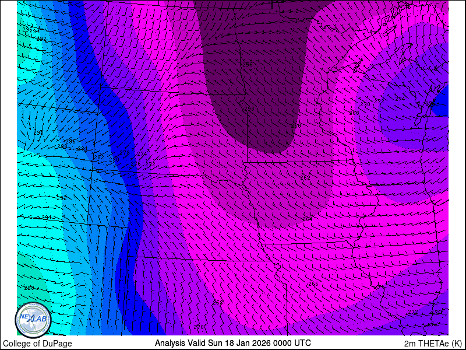Click the 286 contour label
The image size is (466, 350).
coord(70,142)
